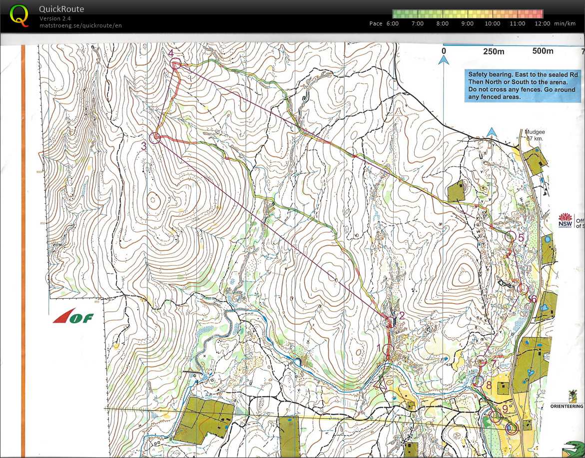Click the 500m scale bar label
Screen dimensions: 585x458
pyautogui.click(x=543, y=51)
